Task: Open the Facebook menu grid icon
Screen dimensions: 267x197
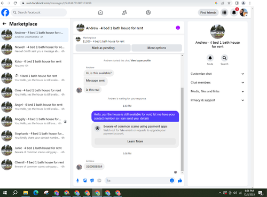Action: pyautogui.click(x=224, y=12)
